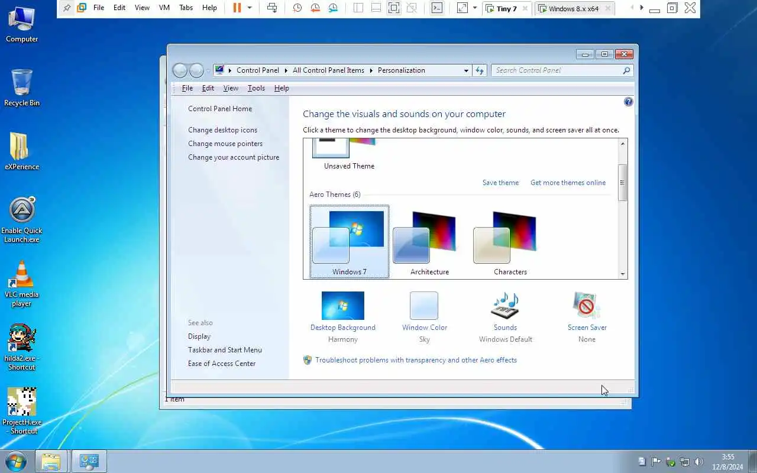Open the Tools menu in Personalization window

256,88
